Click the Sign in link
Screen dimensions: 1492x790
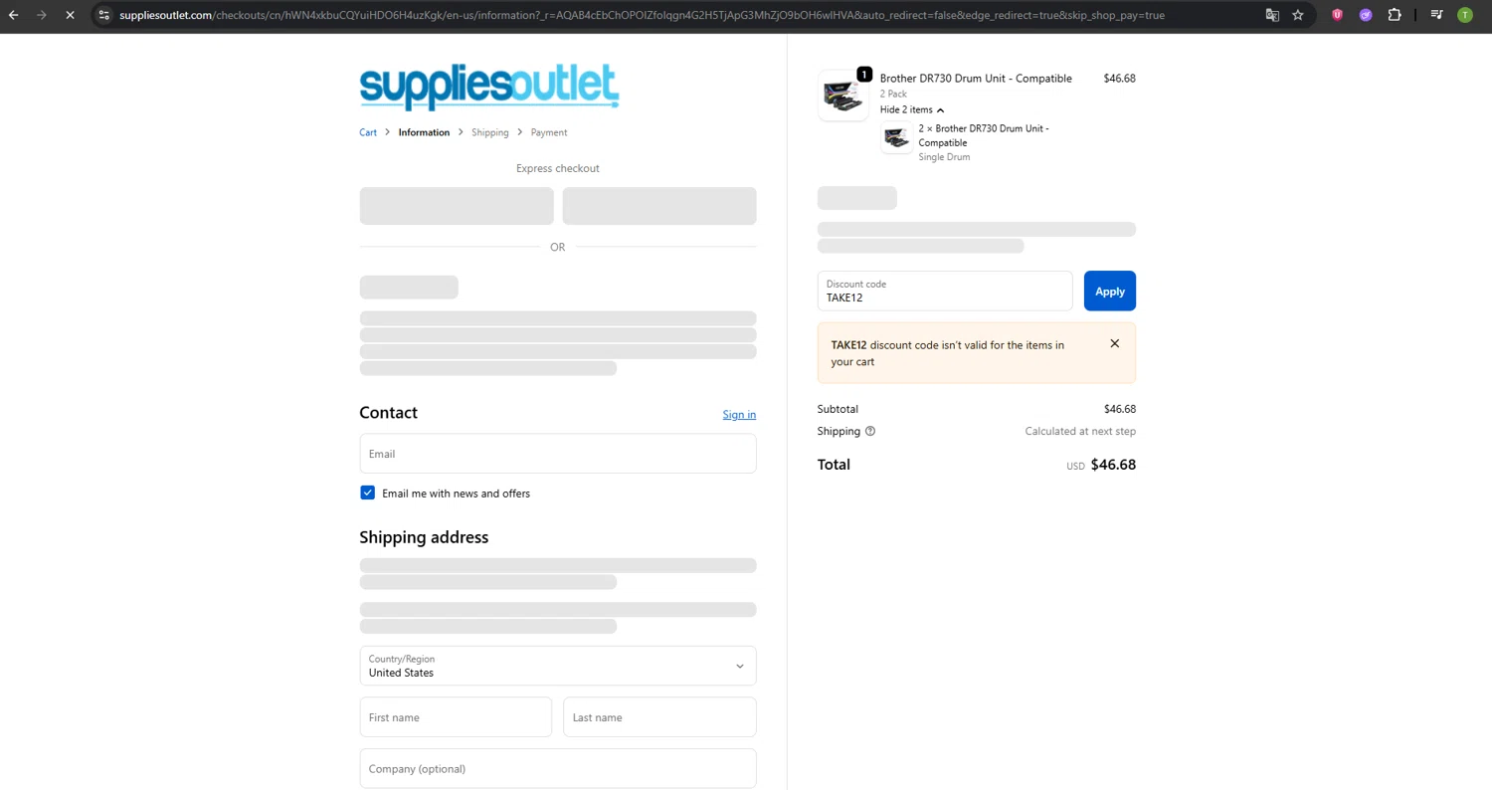pyautogui.click(x=739, y=415)
